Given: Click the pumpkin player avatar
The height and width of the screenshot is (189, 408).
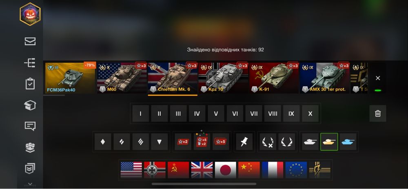Looking at the screenshot, I should pos(30,14).
